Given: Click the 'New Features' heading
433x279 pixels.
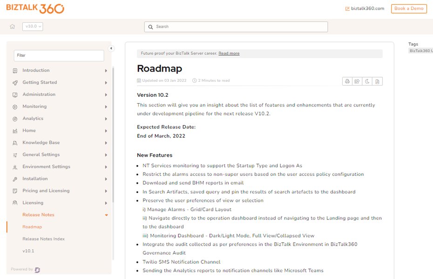Looking at the screenshot, I should pos(155,155).
